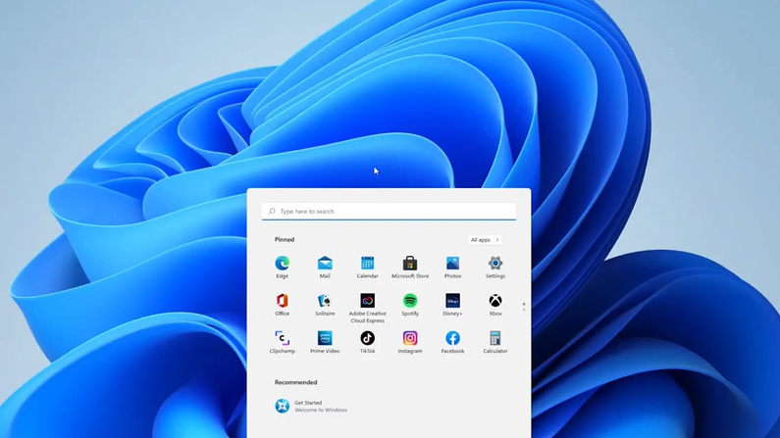Open the Instagram app

coord(410,339)
